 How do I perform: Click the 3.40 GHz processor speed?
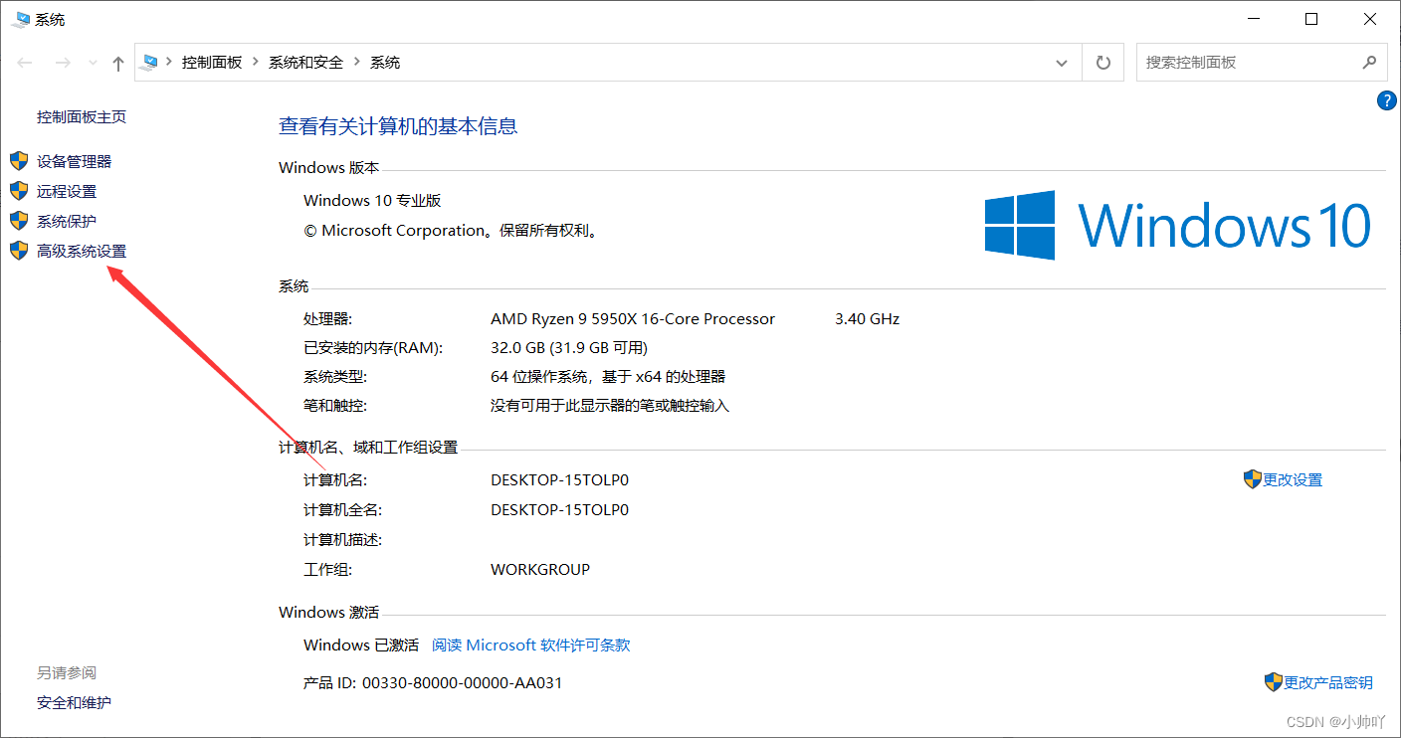pyautogui.click(x=868, y=318)
